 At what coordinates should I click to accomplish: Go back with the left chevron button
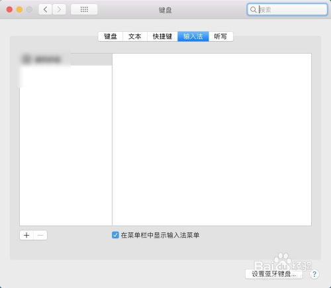click(46, 10)
